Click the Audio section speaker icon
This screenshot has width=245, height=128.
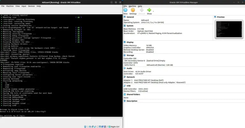click(x=125, y=68)
